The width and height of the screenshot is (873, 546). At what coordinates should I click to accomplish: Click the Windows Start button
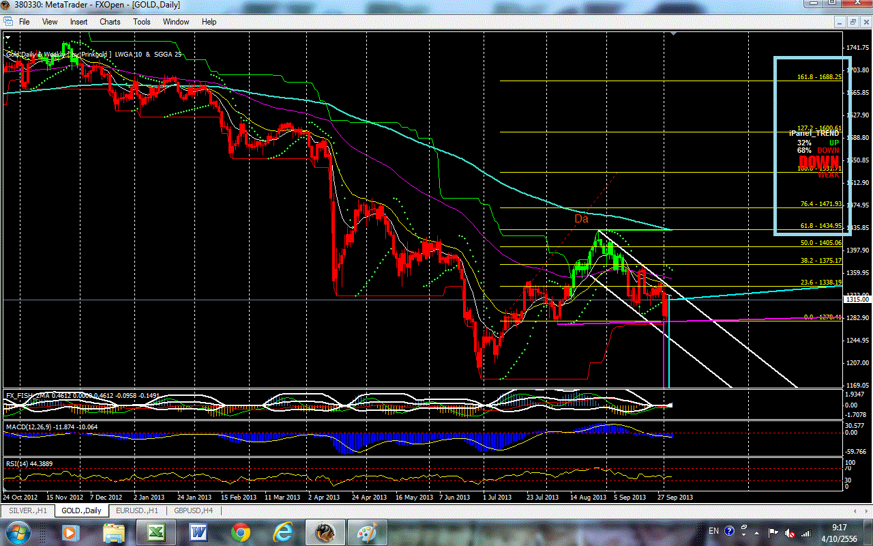pos(17,532)
